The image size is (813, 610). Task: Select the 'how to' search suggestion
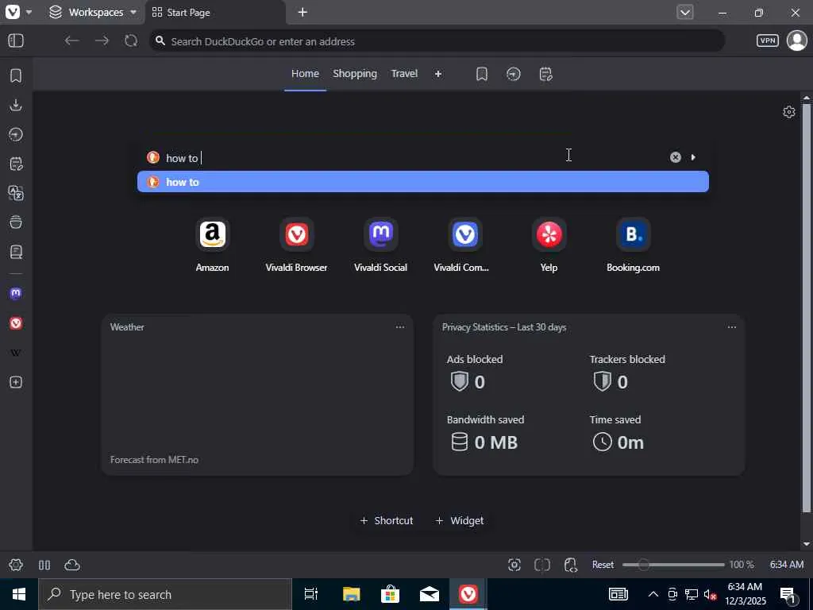pos(423,182)
